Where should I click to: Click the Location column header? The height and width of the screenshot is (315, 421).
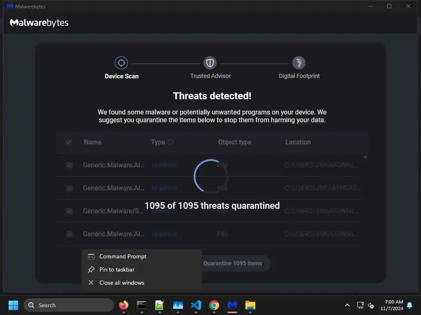(298, 142)
